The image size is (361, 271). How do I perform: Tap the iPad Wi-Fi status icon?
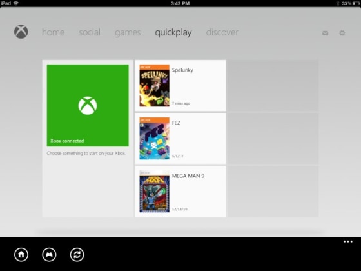click(16, 3)
